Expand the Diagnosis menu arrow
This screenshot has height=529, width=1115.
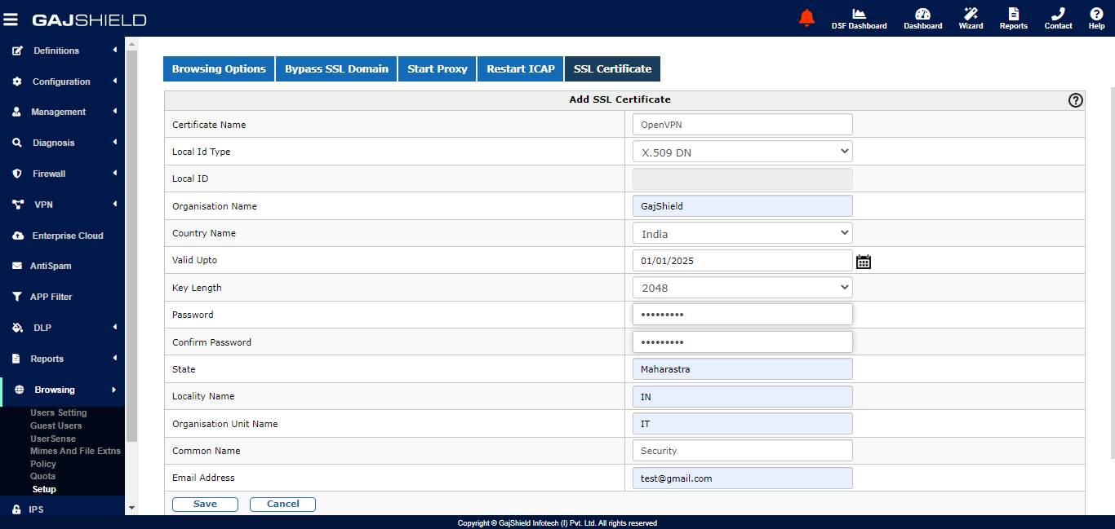point(115,142)
